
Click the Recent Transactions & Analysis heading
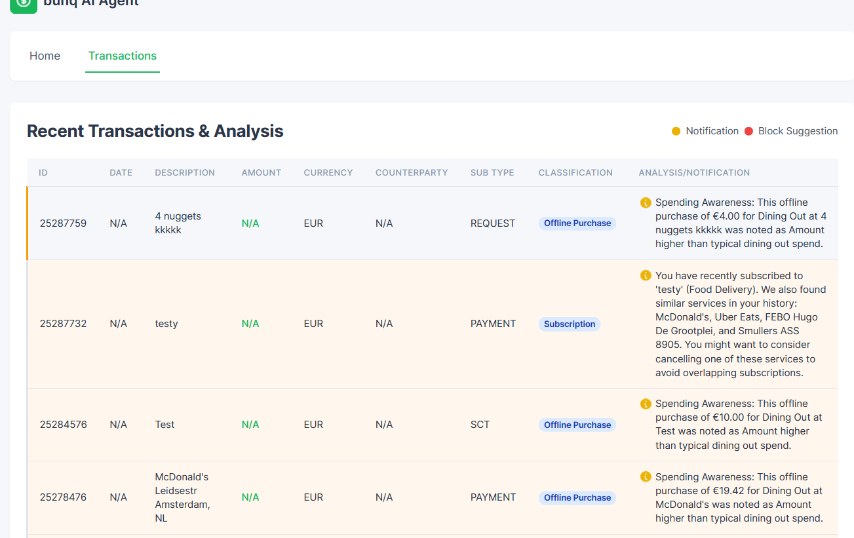(x=155, y=131)
